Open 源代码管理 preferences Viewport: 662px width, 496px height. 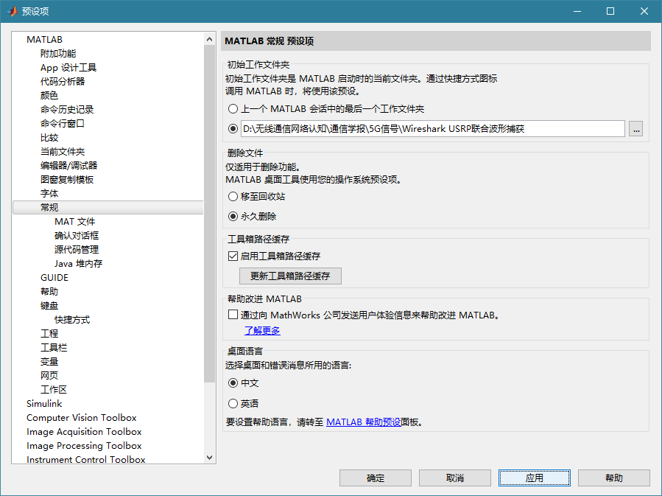[77, 249]
